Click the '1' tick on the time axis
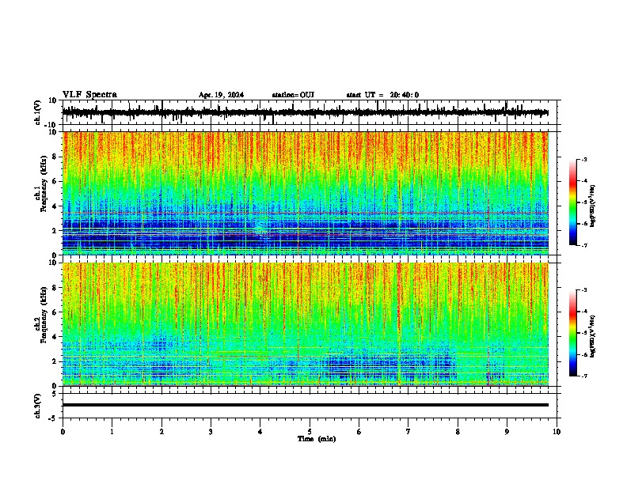Screen dimensions: 627x484 tap(112, 432)
